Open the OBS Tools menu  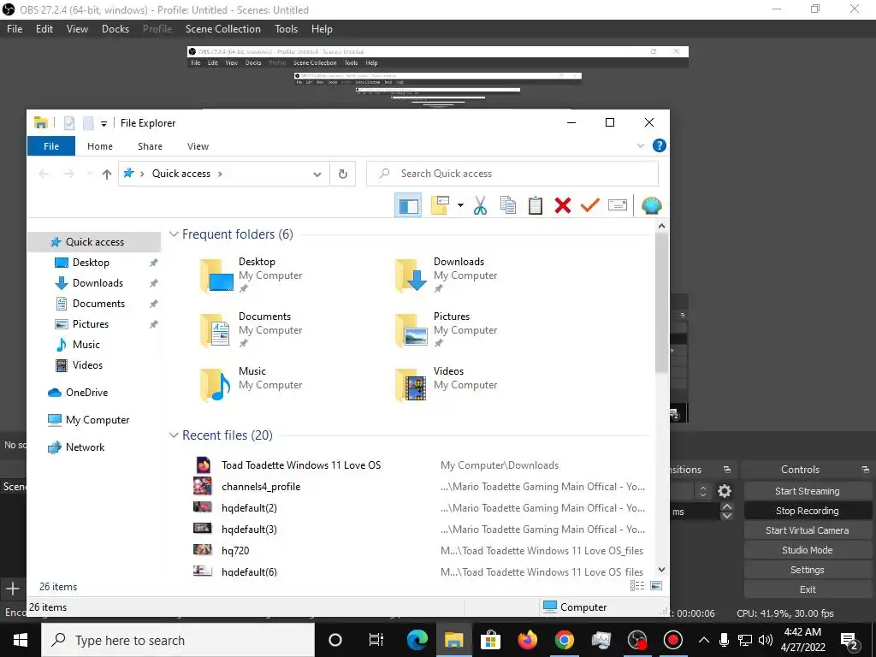click(x=286, y=29)
